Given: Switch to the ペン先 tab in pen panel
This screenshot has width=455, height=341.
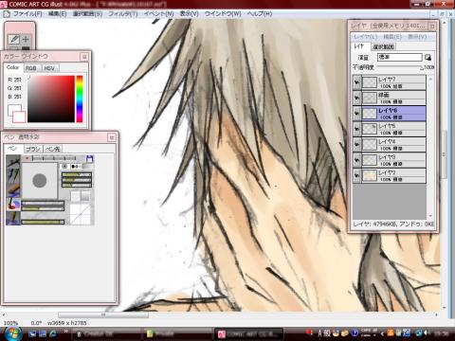Looking at the screenshot, I should click(52, 149).
